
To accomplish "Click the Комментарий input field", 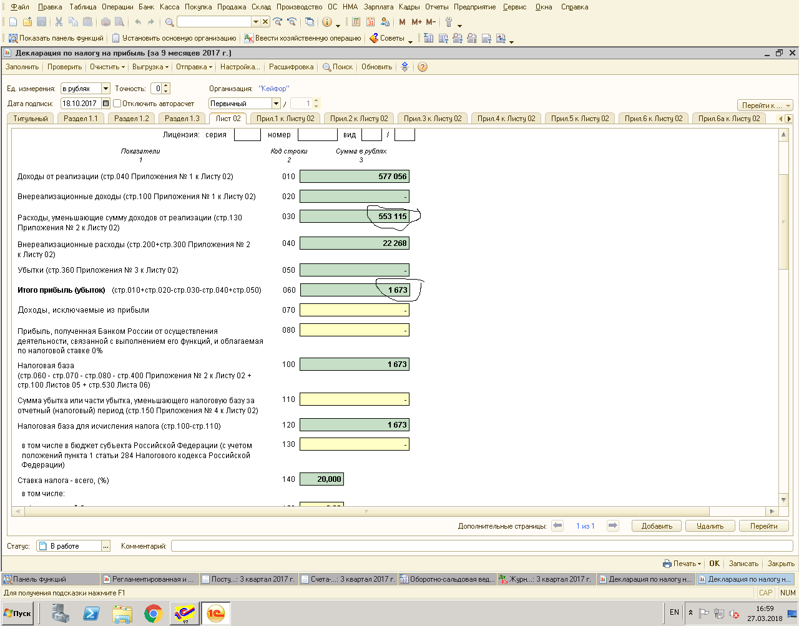I will click(x=481, y=546).
